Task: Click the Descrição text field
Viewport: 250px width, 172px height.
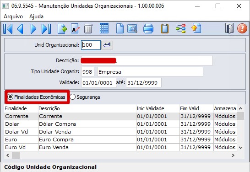Action: point(147,60)
